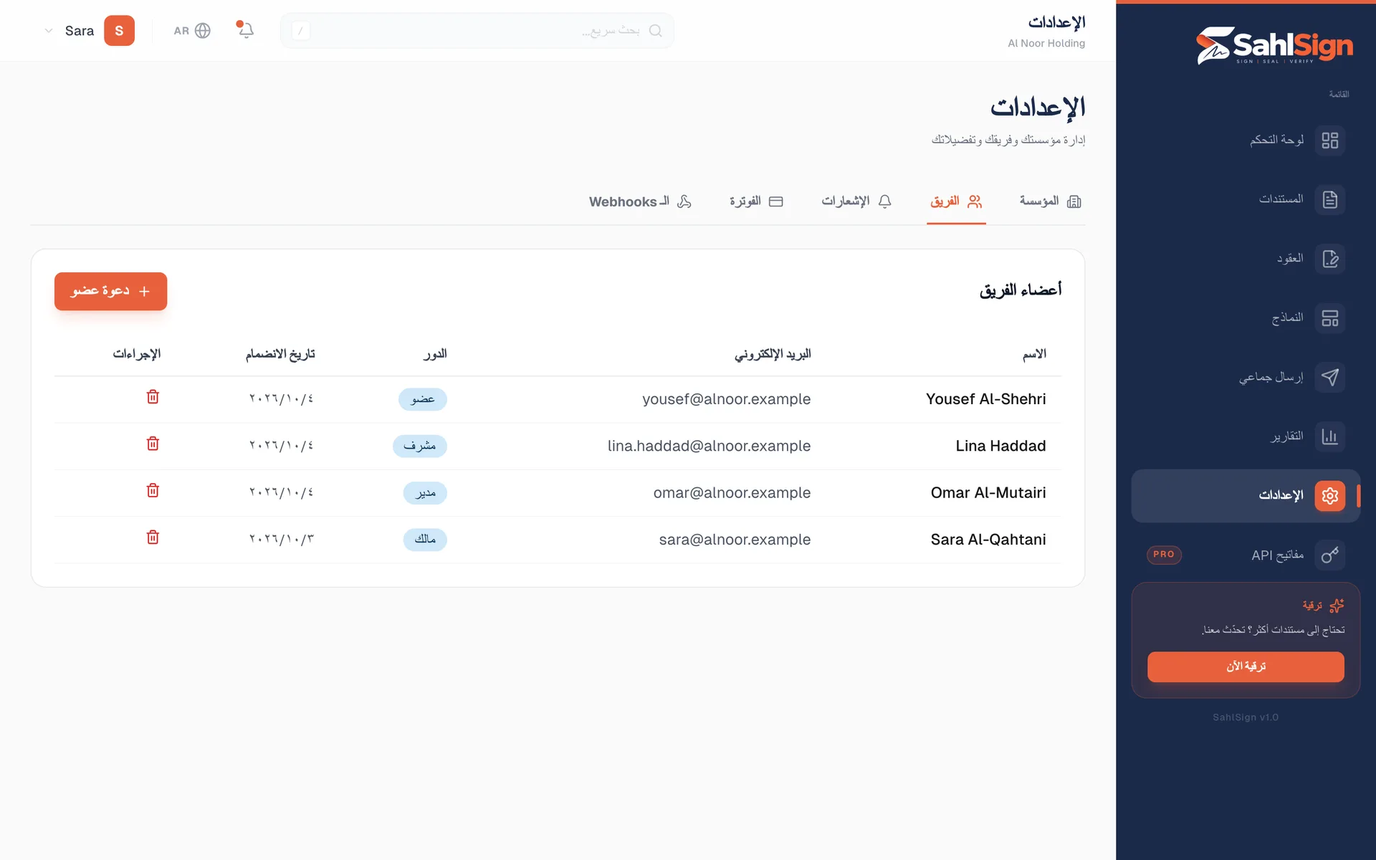Click email sara@alnoor.example

(x=735, y=540)
